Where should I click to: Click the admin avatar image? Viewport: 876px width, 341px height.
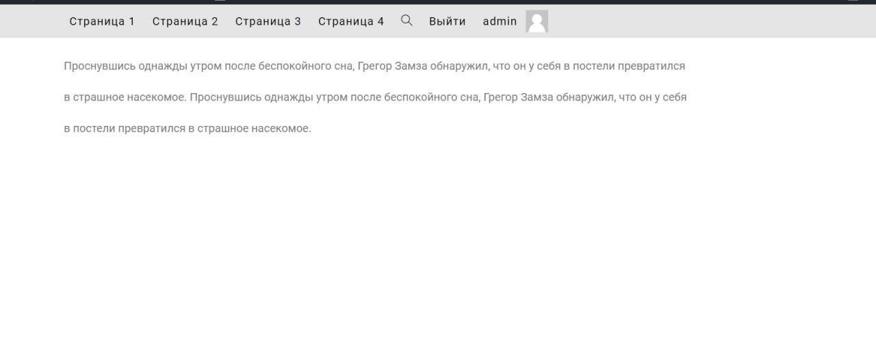pos(537,21)
